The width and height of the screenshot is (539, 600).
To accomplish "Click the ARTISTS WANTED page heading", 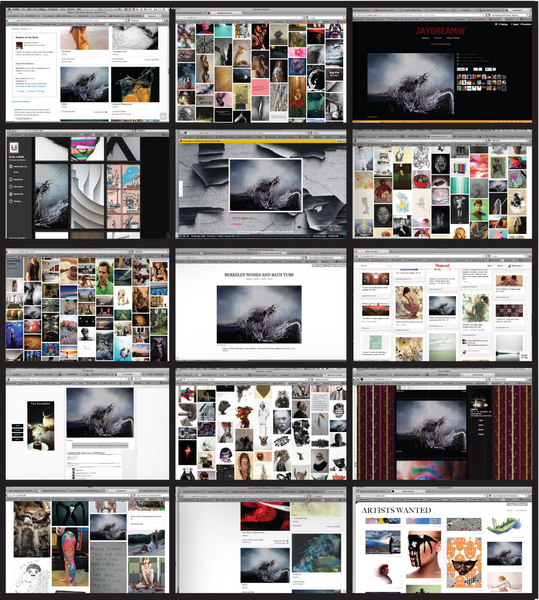I will [x=396, y=510].
